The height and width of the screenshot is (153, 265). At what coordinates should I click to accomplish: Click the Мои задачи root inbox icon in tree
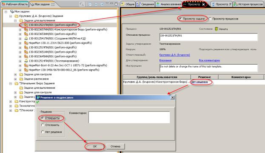pos(12,11)
